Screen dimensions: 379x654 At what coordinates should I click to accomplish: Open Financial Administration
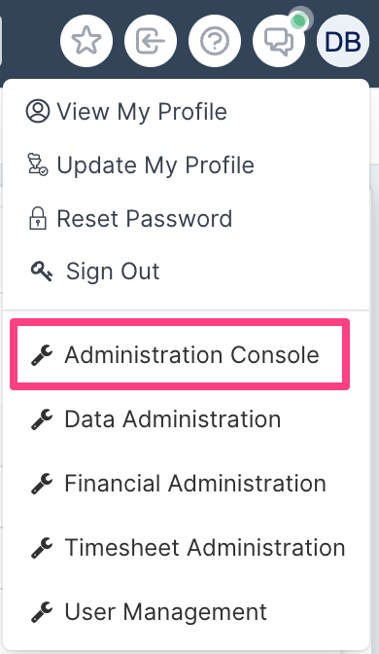178,483
